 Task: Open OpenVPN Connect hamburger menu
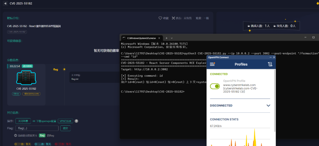click(212, 64)
